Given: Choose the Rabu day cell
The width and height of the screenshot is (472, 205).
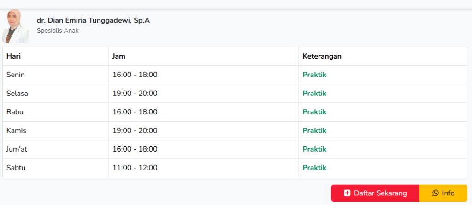Looking at the screenshot, I should (15, 112).
